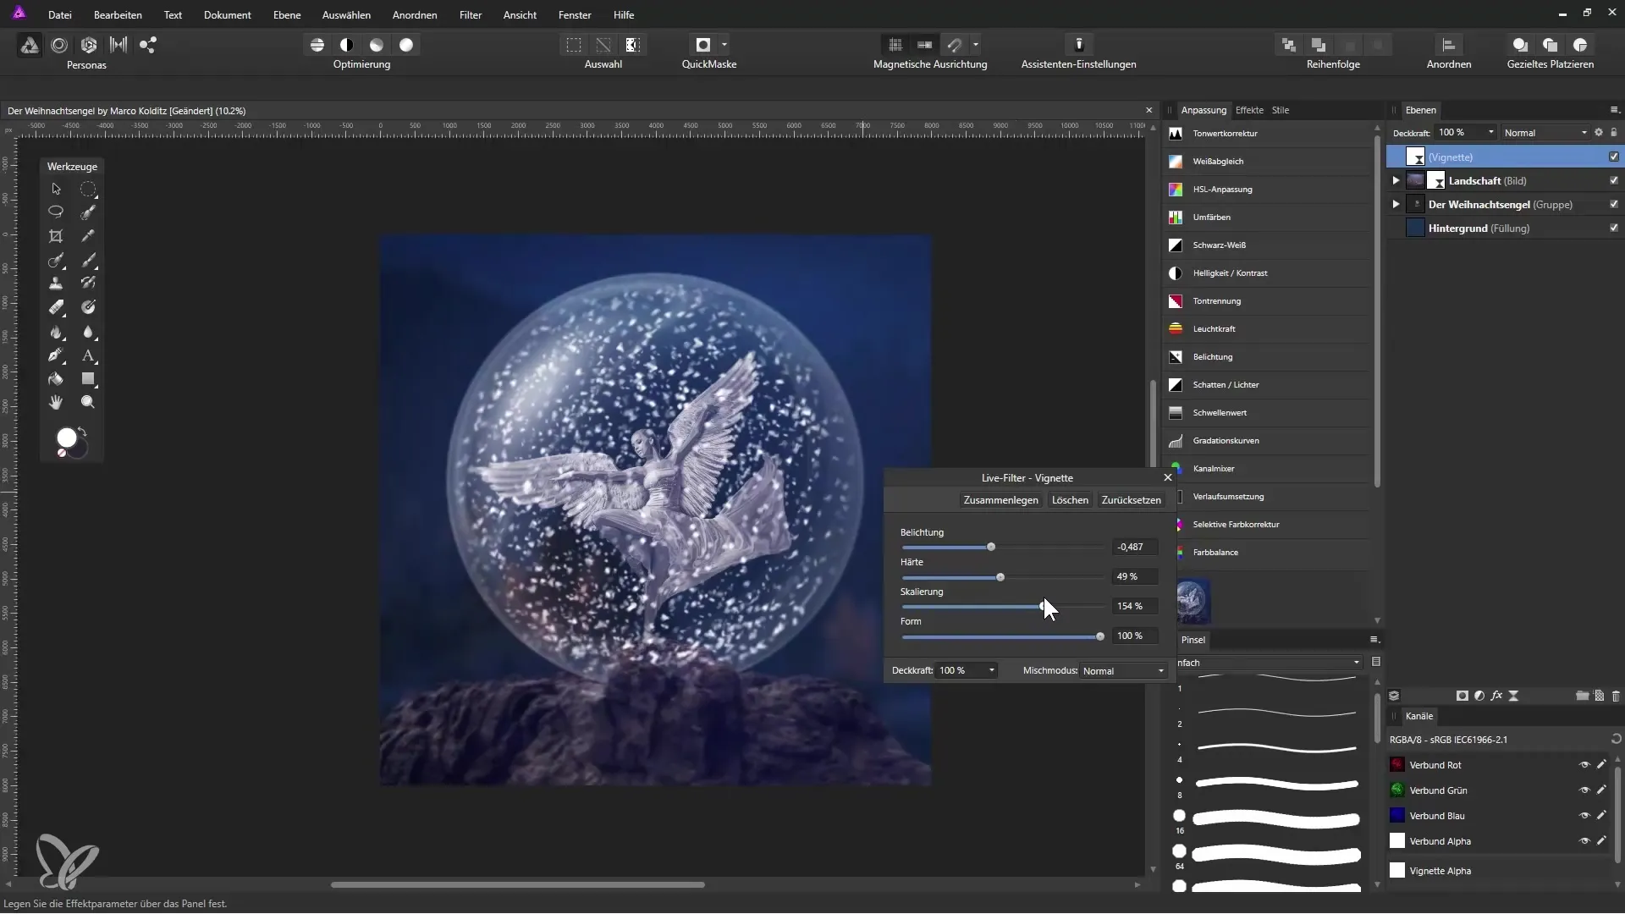
Task: Click the auto white balance circle icon
Action: point(406,45)
